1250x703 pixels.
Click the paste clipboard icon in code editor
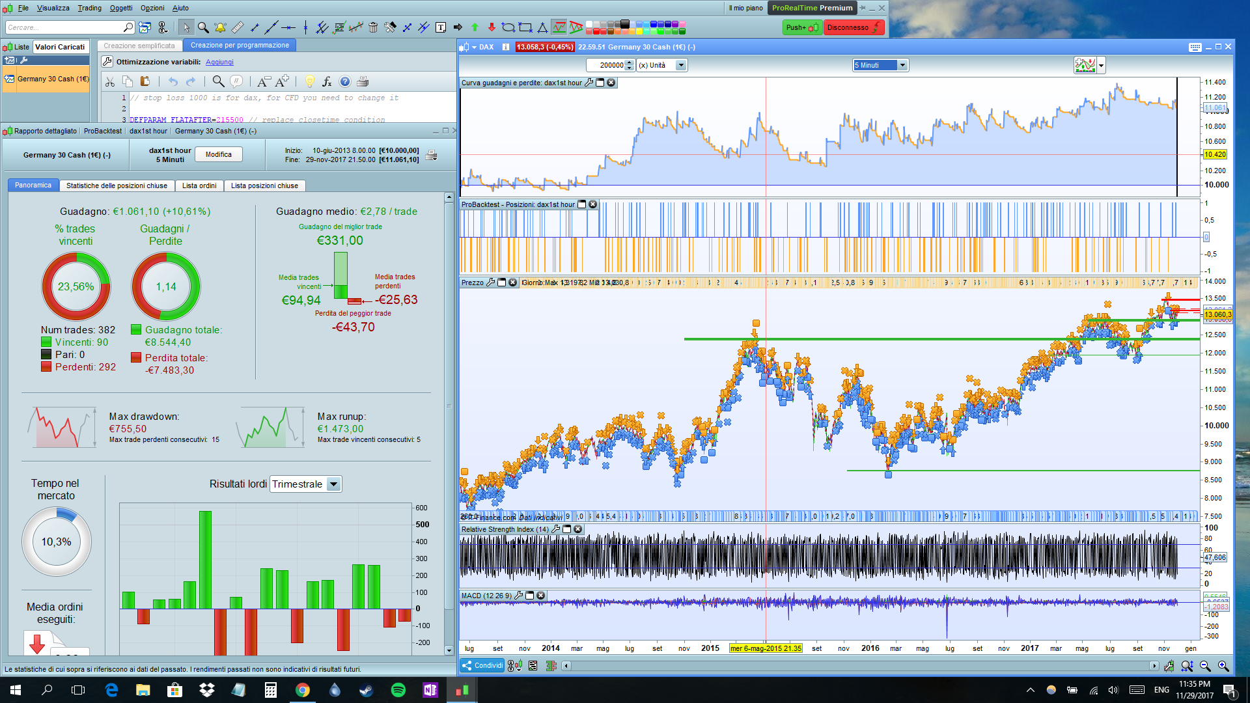[x=145, y=81]
